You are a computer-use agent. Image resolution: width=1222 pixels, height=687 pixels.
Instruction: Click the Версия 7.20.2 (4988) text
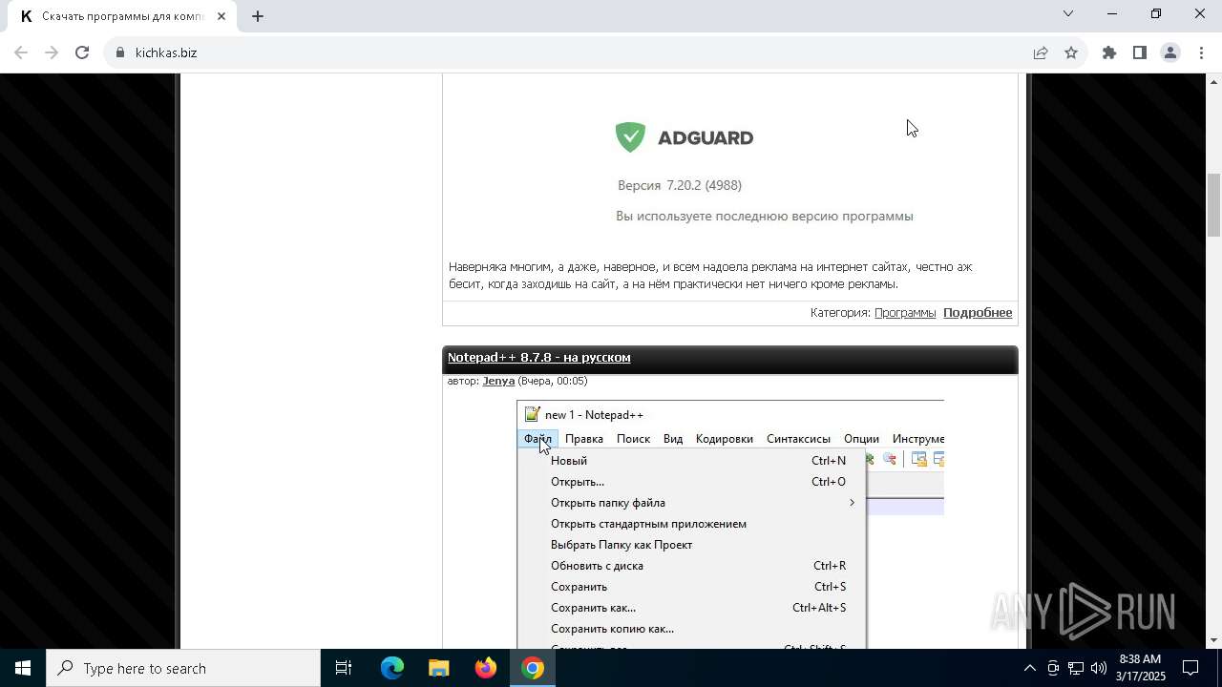[x=680, y=185]
